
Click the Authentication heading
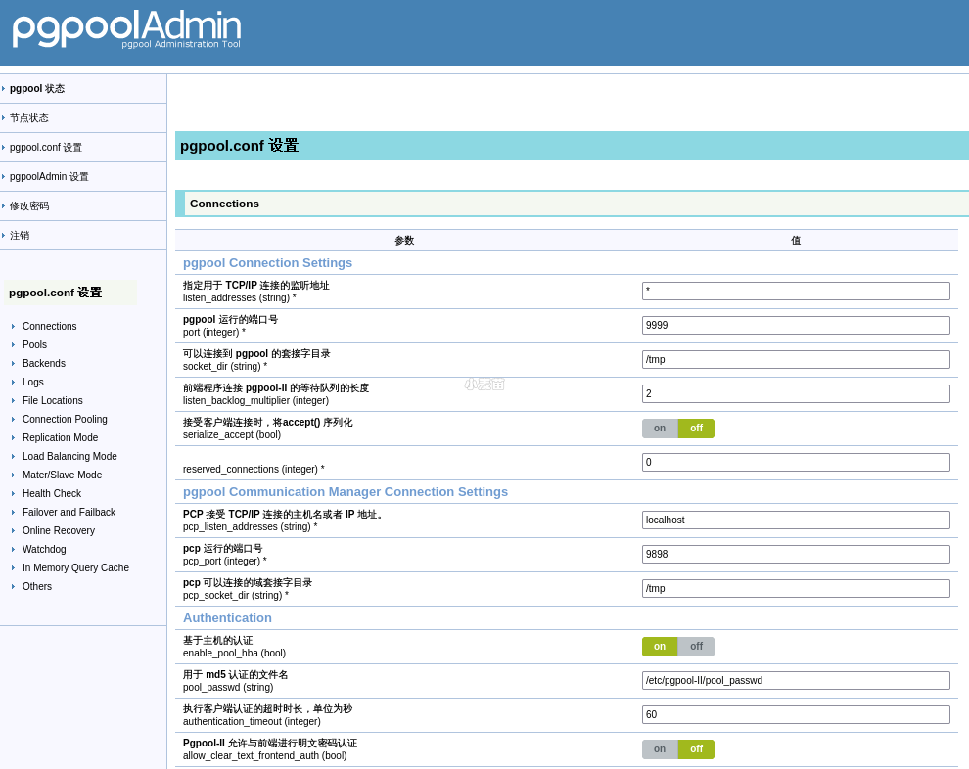click(x=227, y=618)
